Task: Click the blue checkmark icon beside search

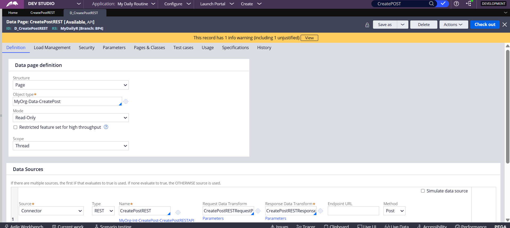Action: pos(443,4)
